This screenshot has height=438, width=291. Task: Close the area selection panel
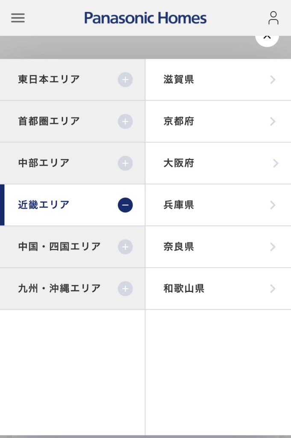(267, 38)
